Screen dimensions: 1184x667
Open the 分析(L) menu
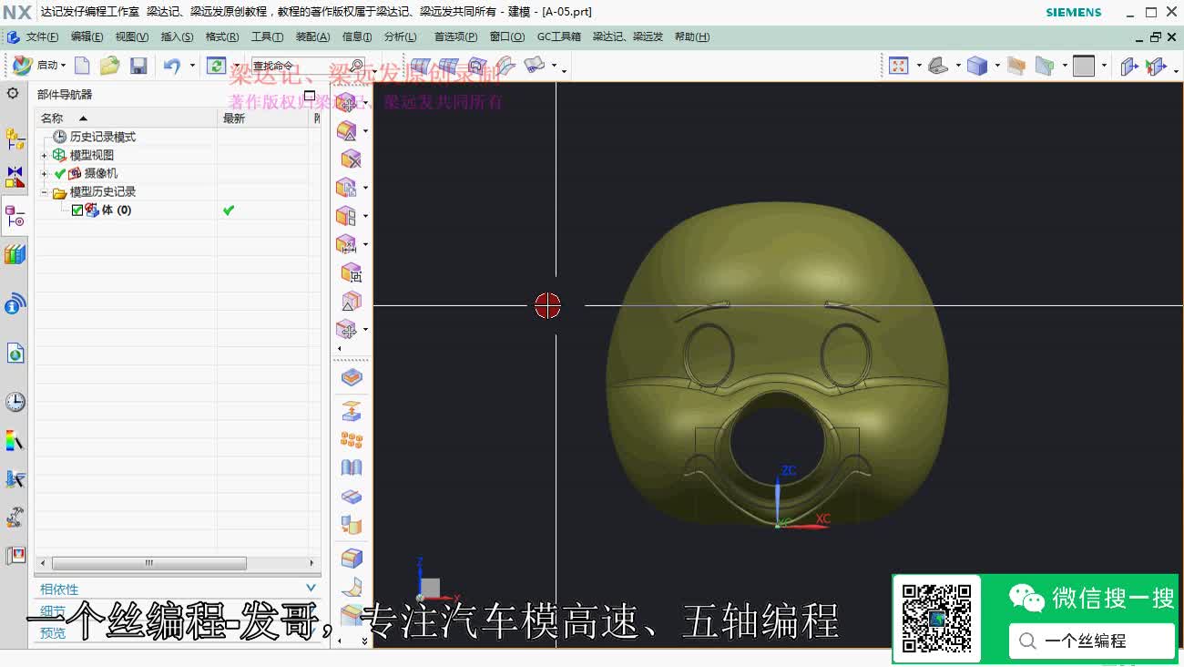[400, 36]
